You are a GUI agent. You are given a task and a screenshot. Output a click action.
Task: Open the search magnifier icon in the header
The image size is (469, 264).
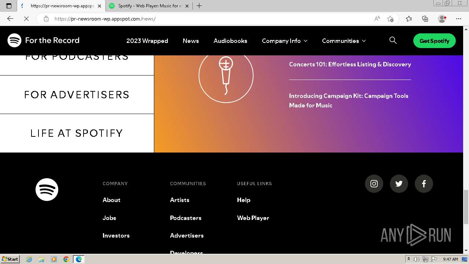[393, 40]
